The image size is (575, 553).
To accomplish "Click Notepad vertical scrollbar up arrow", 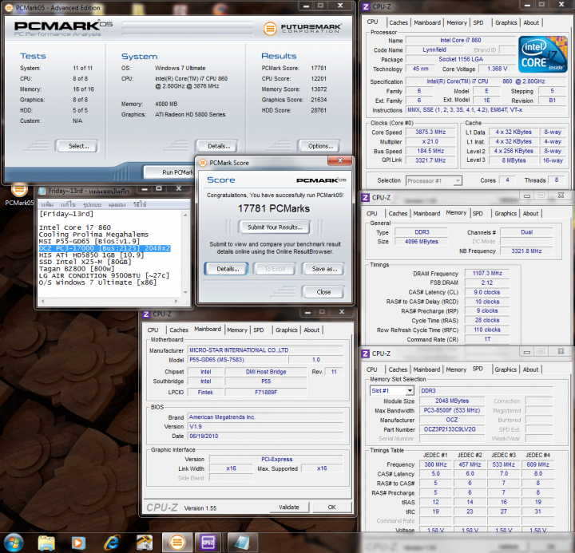I will pyautogui.click(x=185, y=215).
